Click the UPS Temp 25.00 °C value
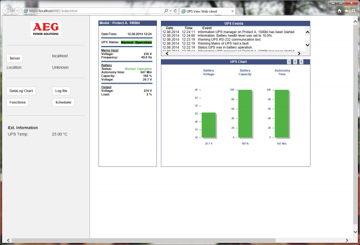 pyautogui.click(x=60, y=134)
